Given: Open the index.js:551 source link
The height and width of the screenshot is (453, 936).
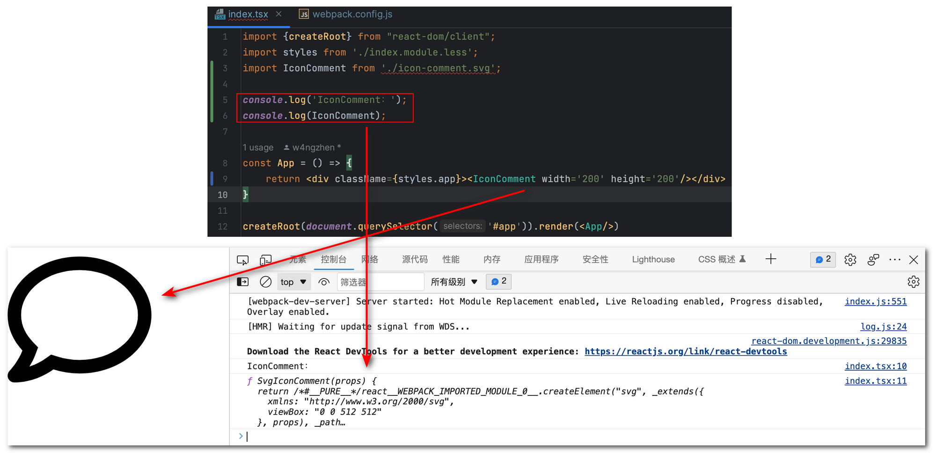Looking at the screenshot, I should coord(876,301).
